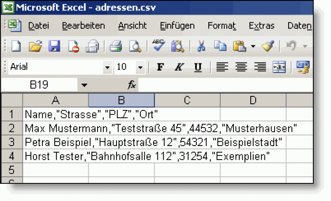Screen dimensions: 331x201
Task: Click the workbook icon left of Datei
Action: click(15, 26)
